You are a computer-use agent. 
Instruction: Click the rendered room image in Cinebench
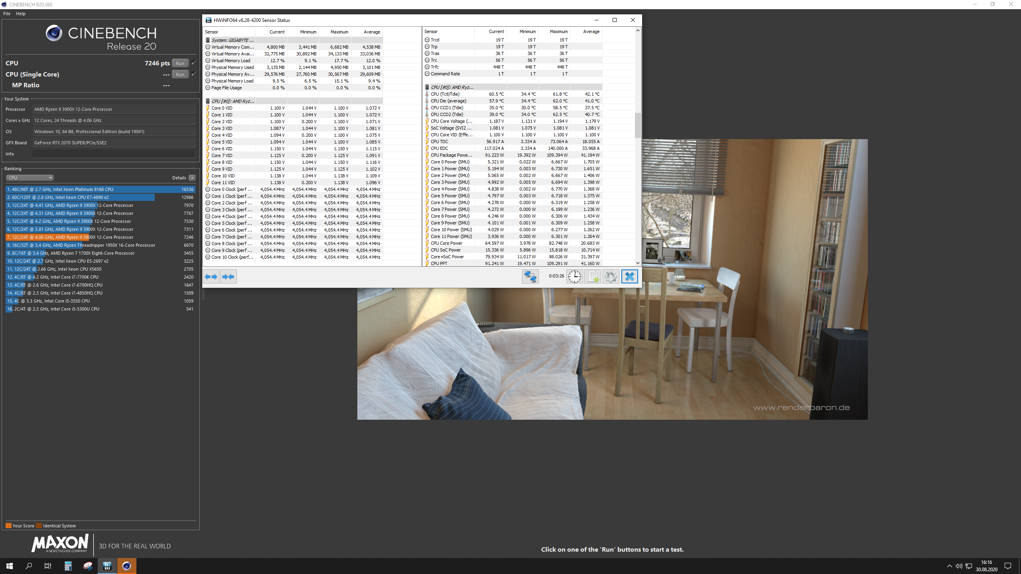tap(612, 279)
